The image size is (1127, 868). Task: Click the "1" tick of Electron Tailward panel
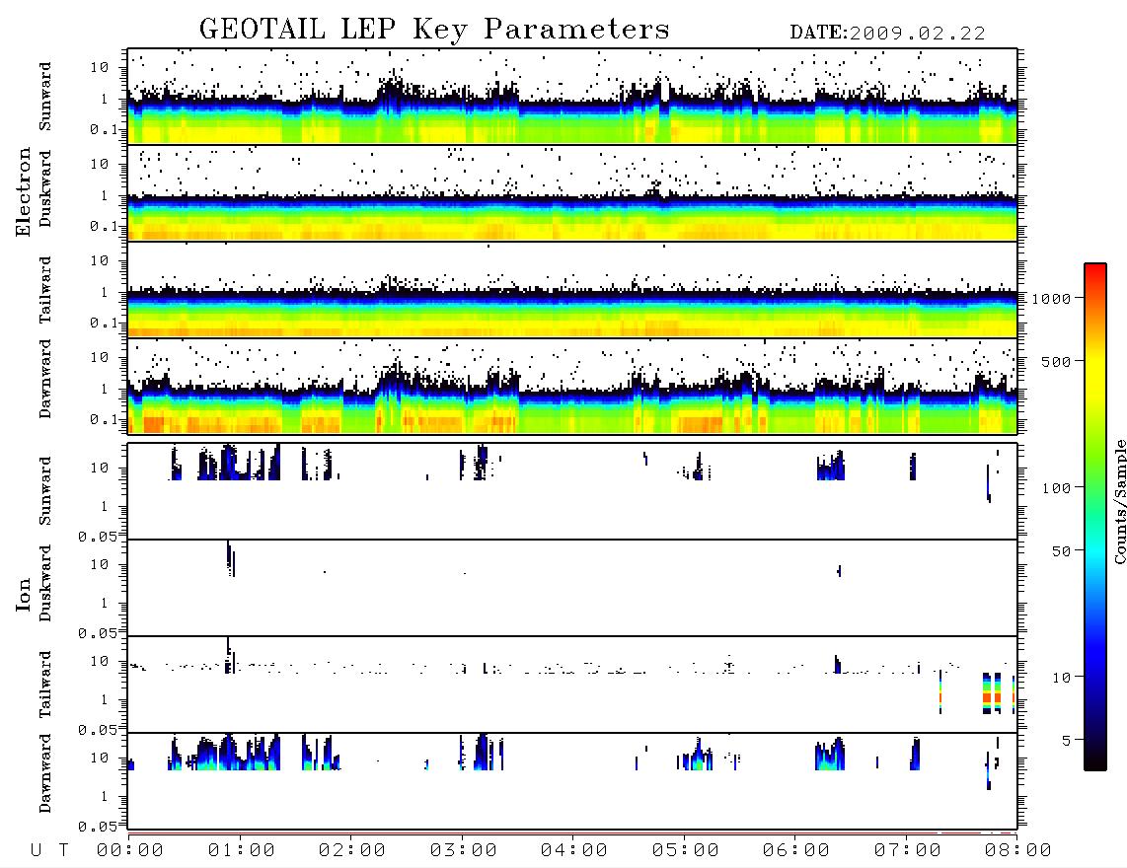tap(104, 292)
